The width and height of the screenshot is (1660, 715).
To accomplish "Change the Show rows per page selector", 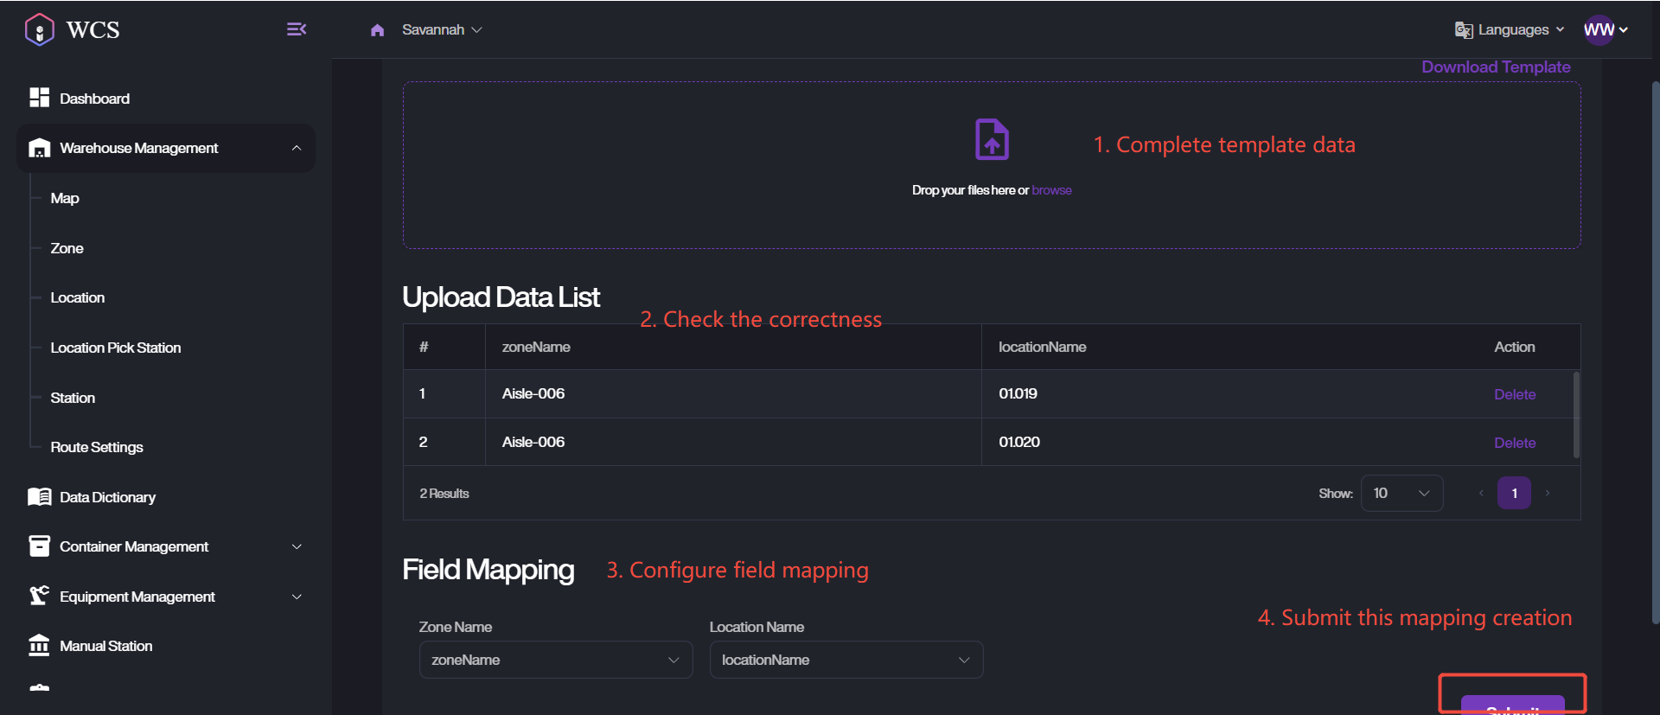I will (x=1401, y=493).
